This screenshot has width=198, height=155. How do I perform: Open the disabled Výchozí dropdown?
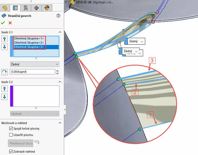35,114
